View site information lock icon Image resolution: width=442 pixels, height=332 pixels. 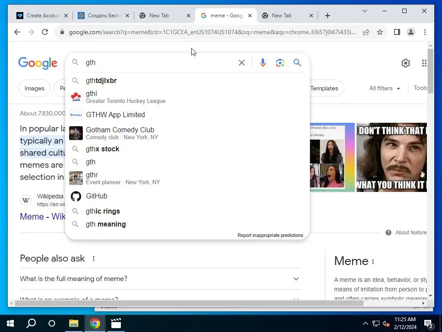pos(62,32)
